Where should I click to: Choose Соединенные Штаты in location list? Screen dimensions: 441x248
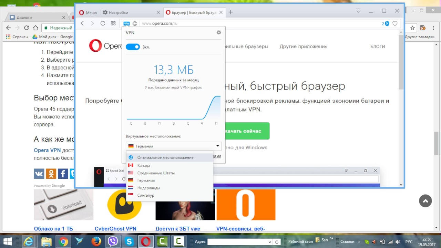click(170, 173)
